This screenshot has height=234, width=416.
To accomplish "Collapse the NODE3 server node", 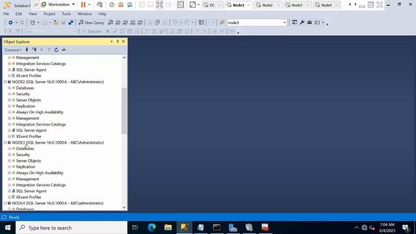I will pos(5,143).
